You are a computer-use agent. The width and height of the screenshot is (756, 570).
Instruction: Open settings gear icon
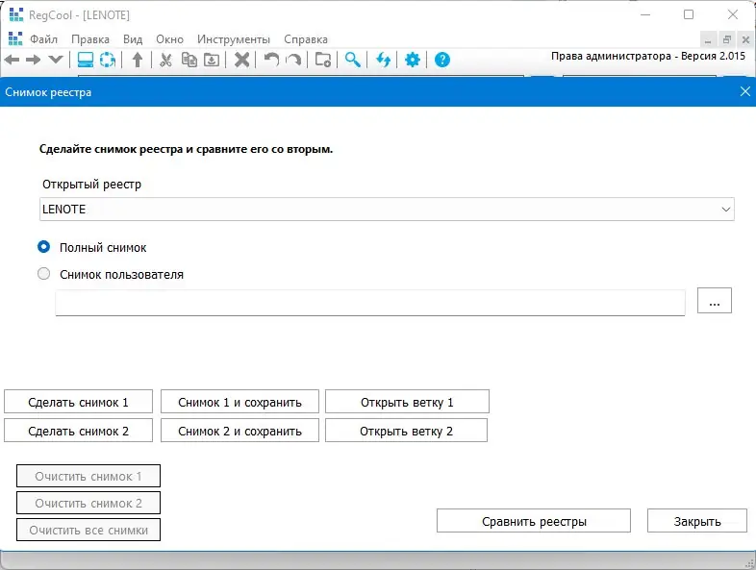pyautogui.click(x=413, y=60)
